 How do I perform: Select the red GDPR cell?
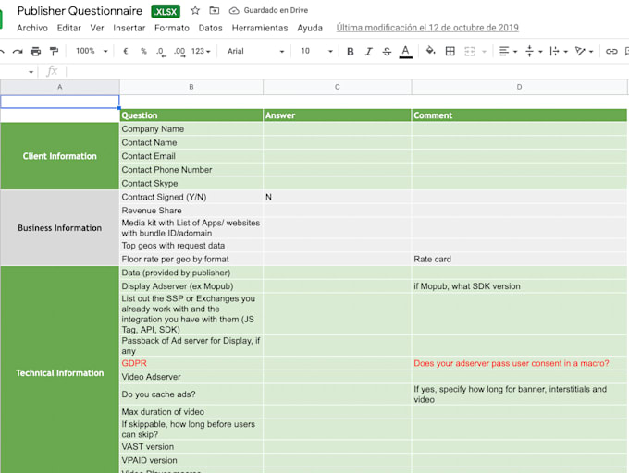tap(191, 363)
